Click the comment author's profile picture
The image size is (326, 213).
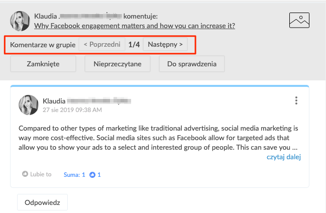tap(29, 105)
